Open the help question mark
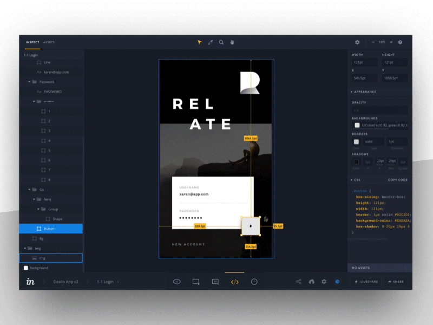 coord(400,42)
